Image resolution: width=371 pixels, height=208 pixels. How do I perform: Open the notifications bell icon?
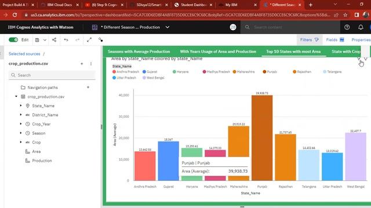click(x=361, y=27)
